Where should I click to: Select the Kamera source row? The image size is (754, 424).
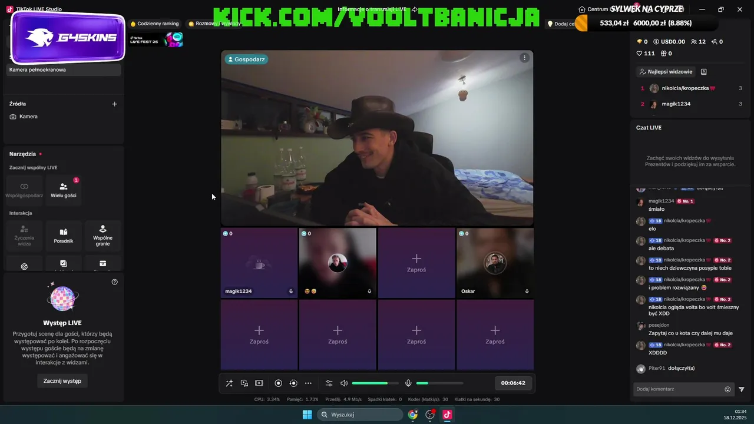pyautogui.click(x=64, y=117)
